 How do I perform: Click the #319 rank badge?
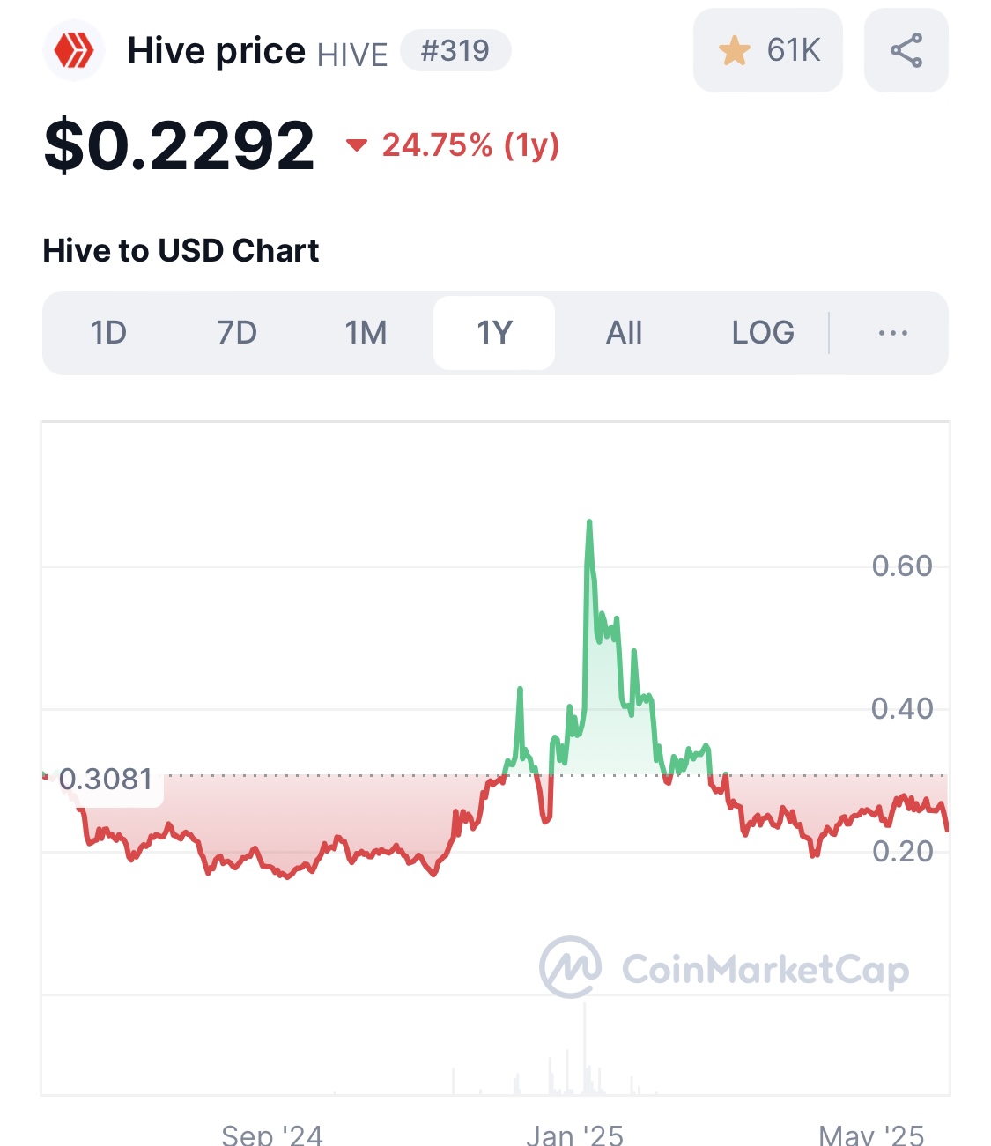click(455, 50)
